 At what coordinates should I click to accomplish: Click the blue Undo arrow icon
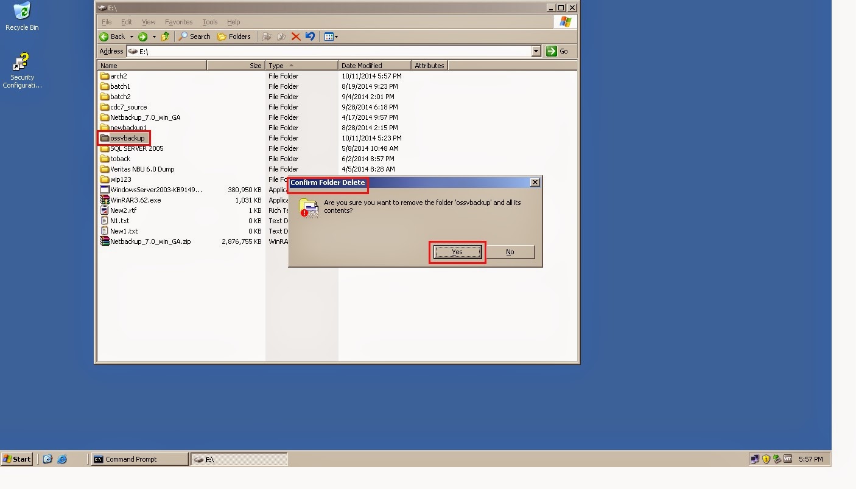click(x=310, y=36)
